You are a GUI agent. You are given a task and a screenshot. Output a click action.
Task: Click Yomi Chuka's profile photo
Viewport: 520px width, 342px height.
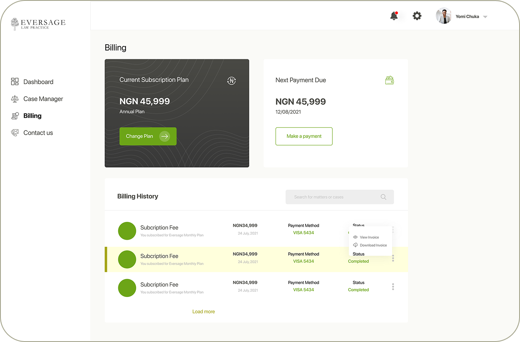point(444,16)
